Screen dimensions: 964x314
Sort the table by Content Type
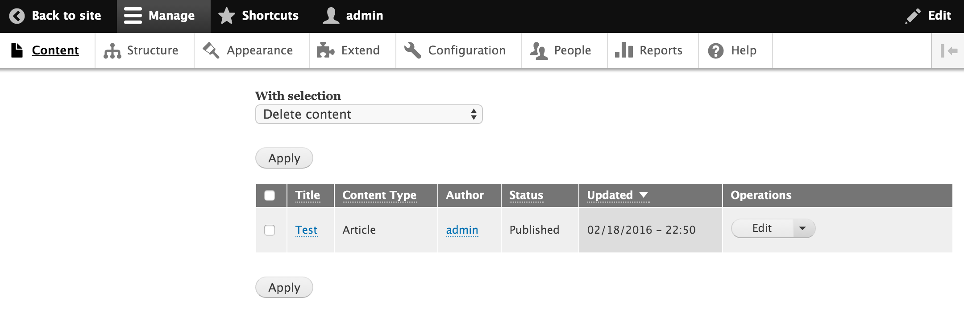coord(379,195)
